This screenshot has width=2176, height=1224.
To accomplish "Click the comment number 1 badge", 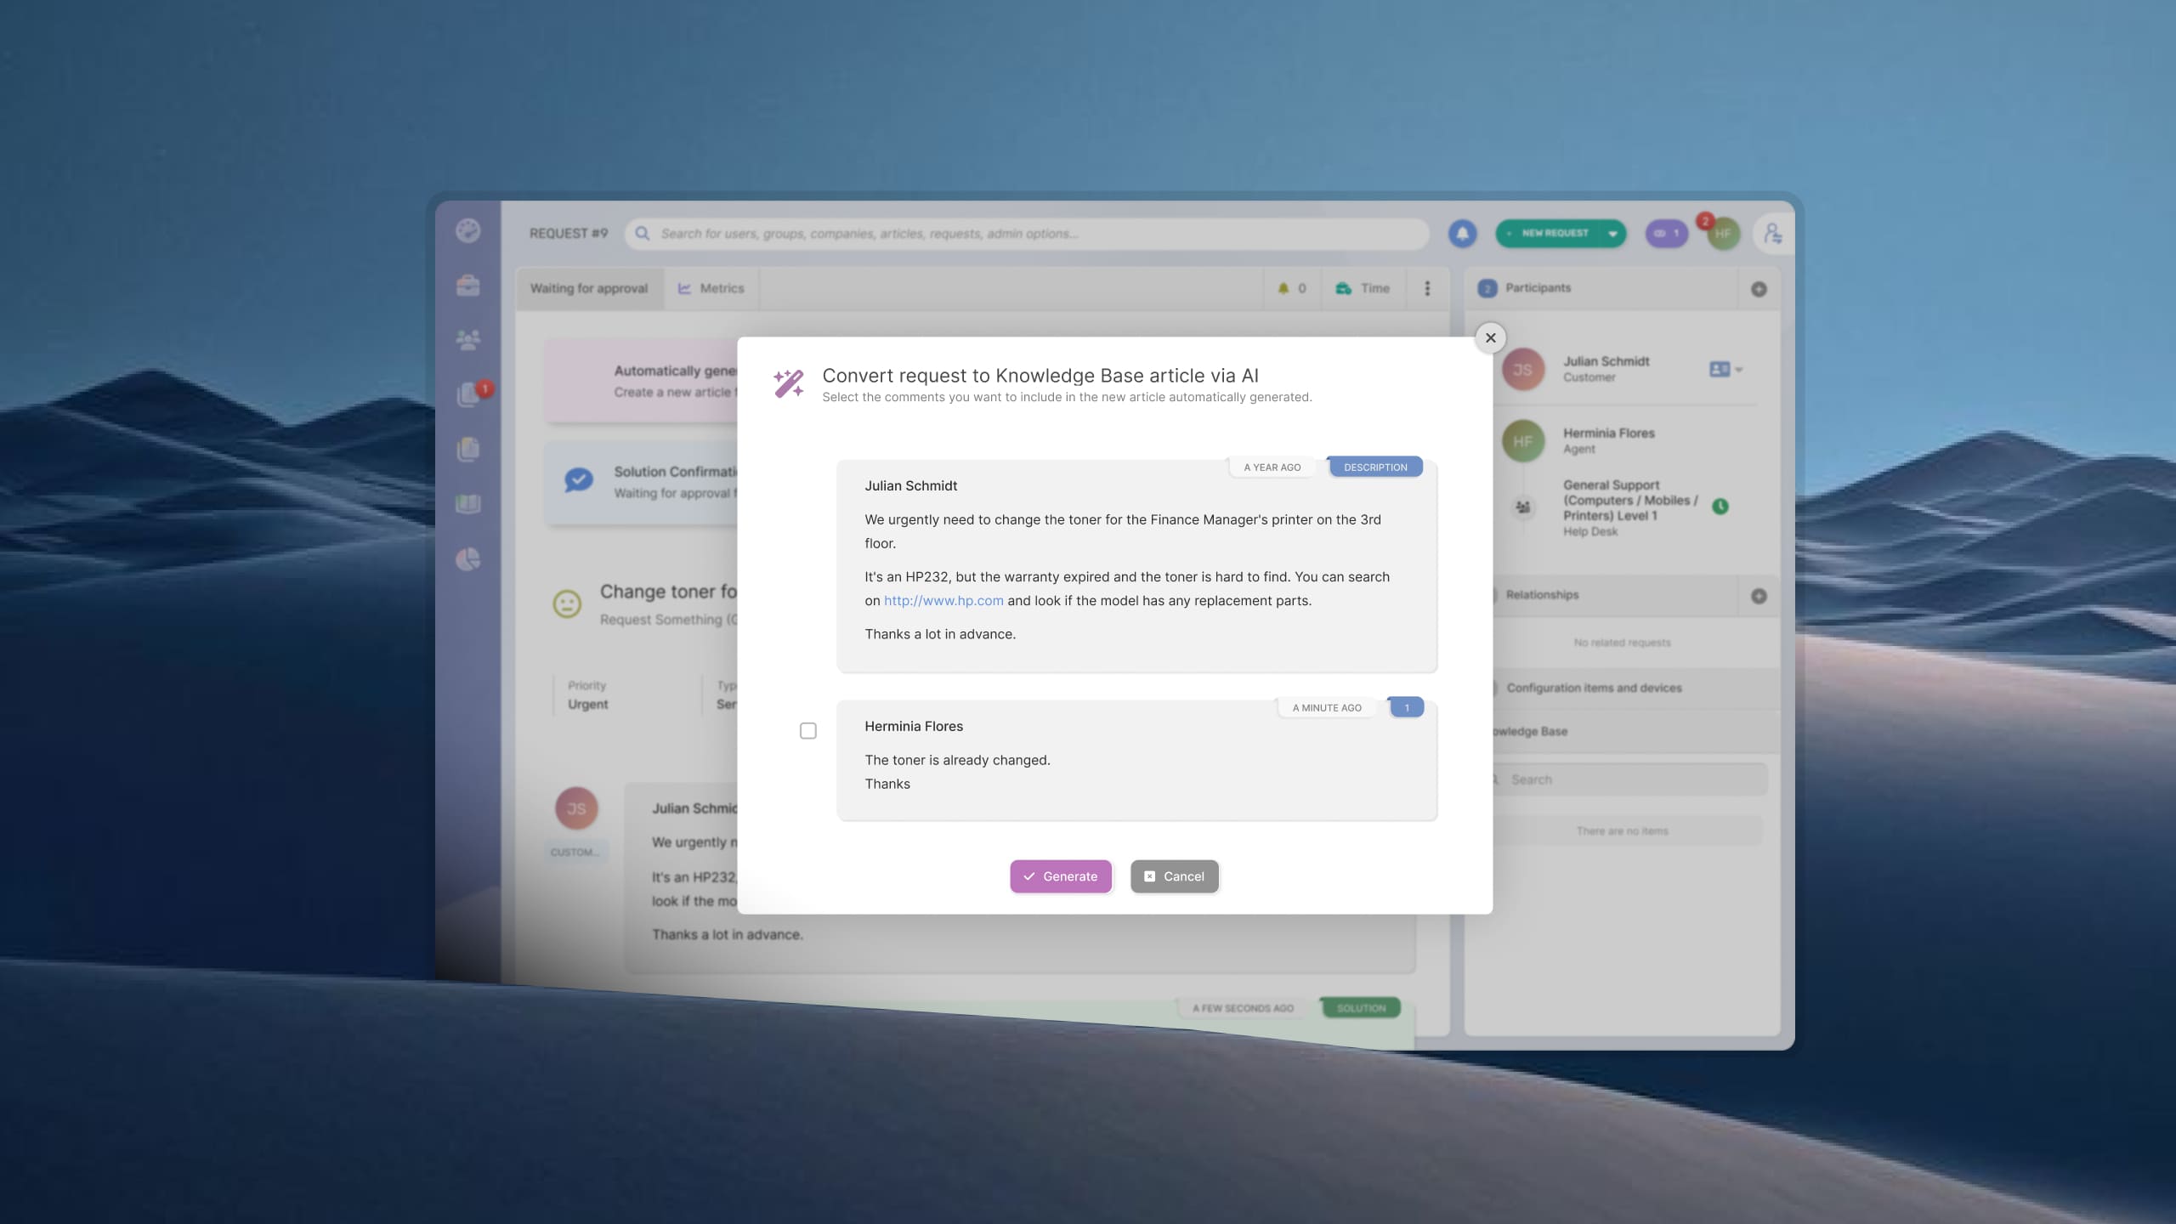I will point(1406,707).
